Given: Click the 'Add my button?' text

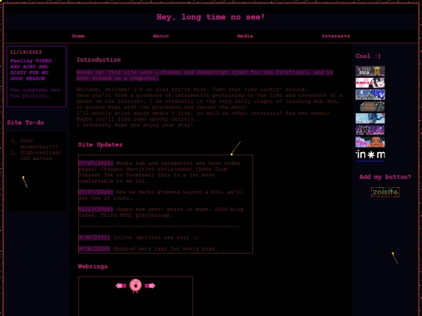Looking at the screenshot, I should (x=385, y=176).
